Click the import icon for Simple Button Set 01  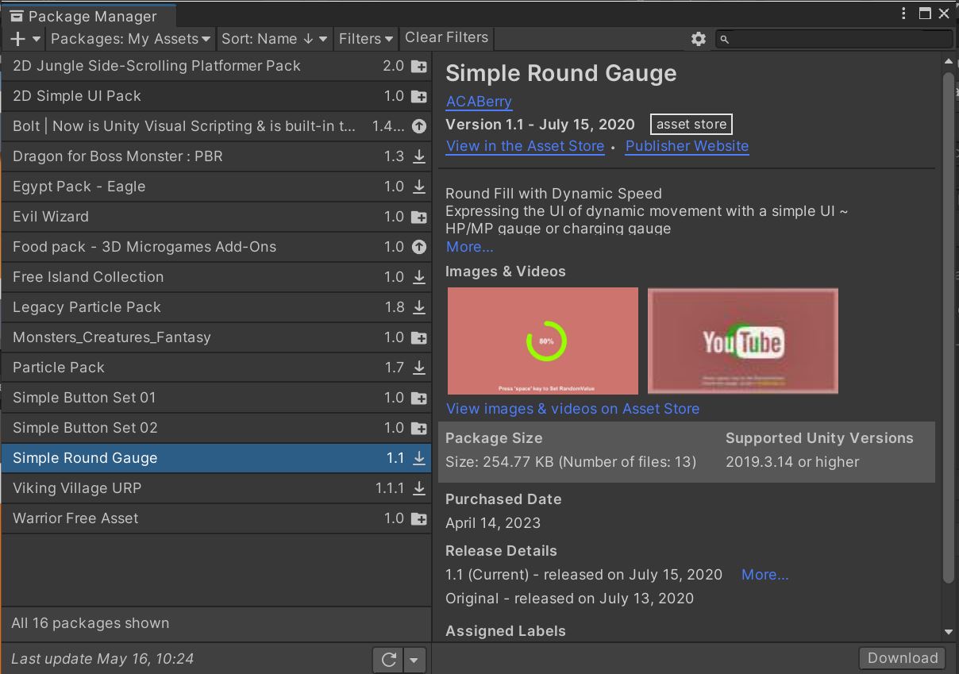[x=419, y=399]
